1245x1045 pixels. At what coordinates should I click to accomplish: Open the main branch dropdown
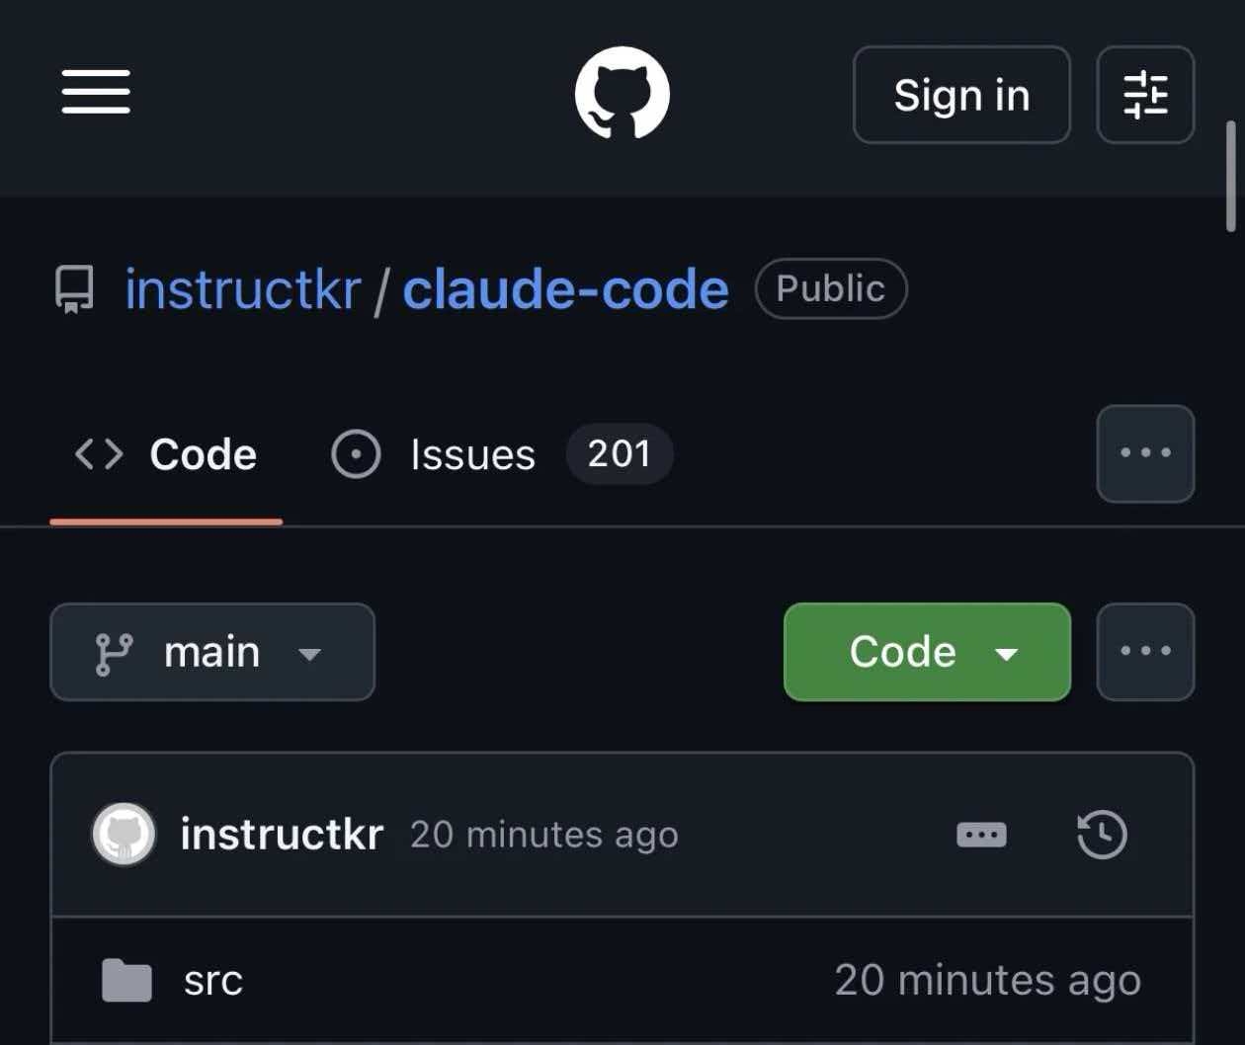(x=212, y=652)
